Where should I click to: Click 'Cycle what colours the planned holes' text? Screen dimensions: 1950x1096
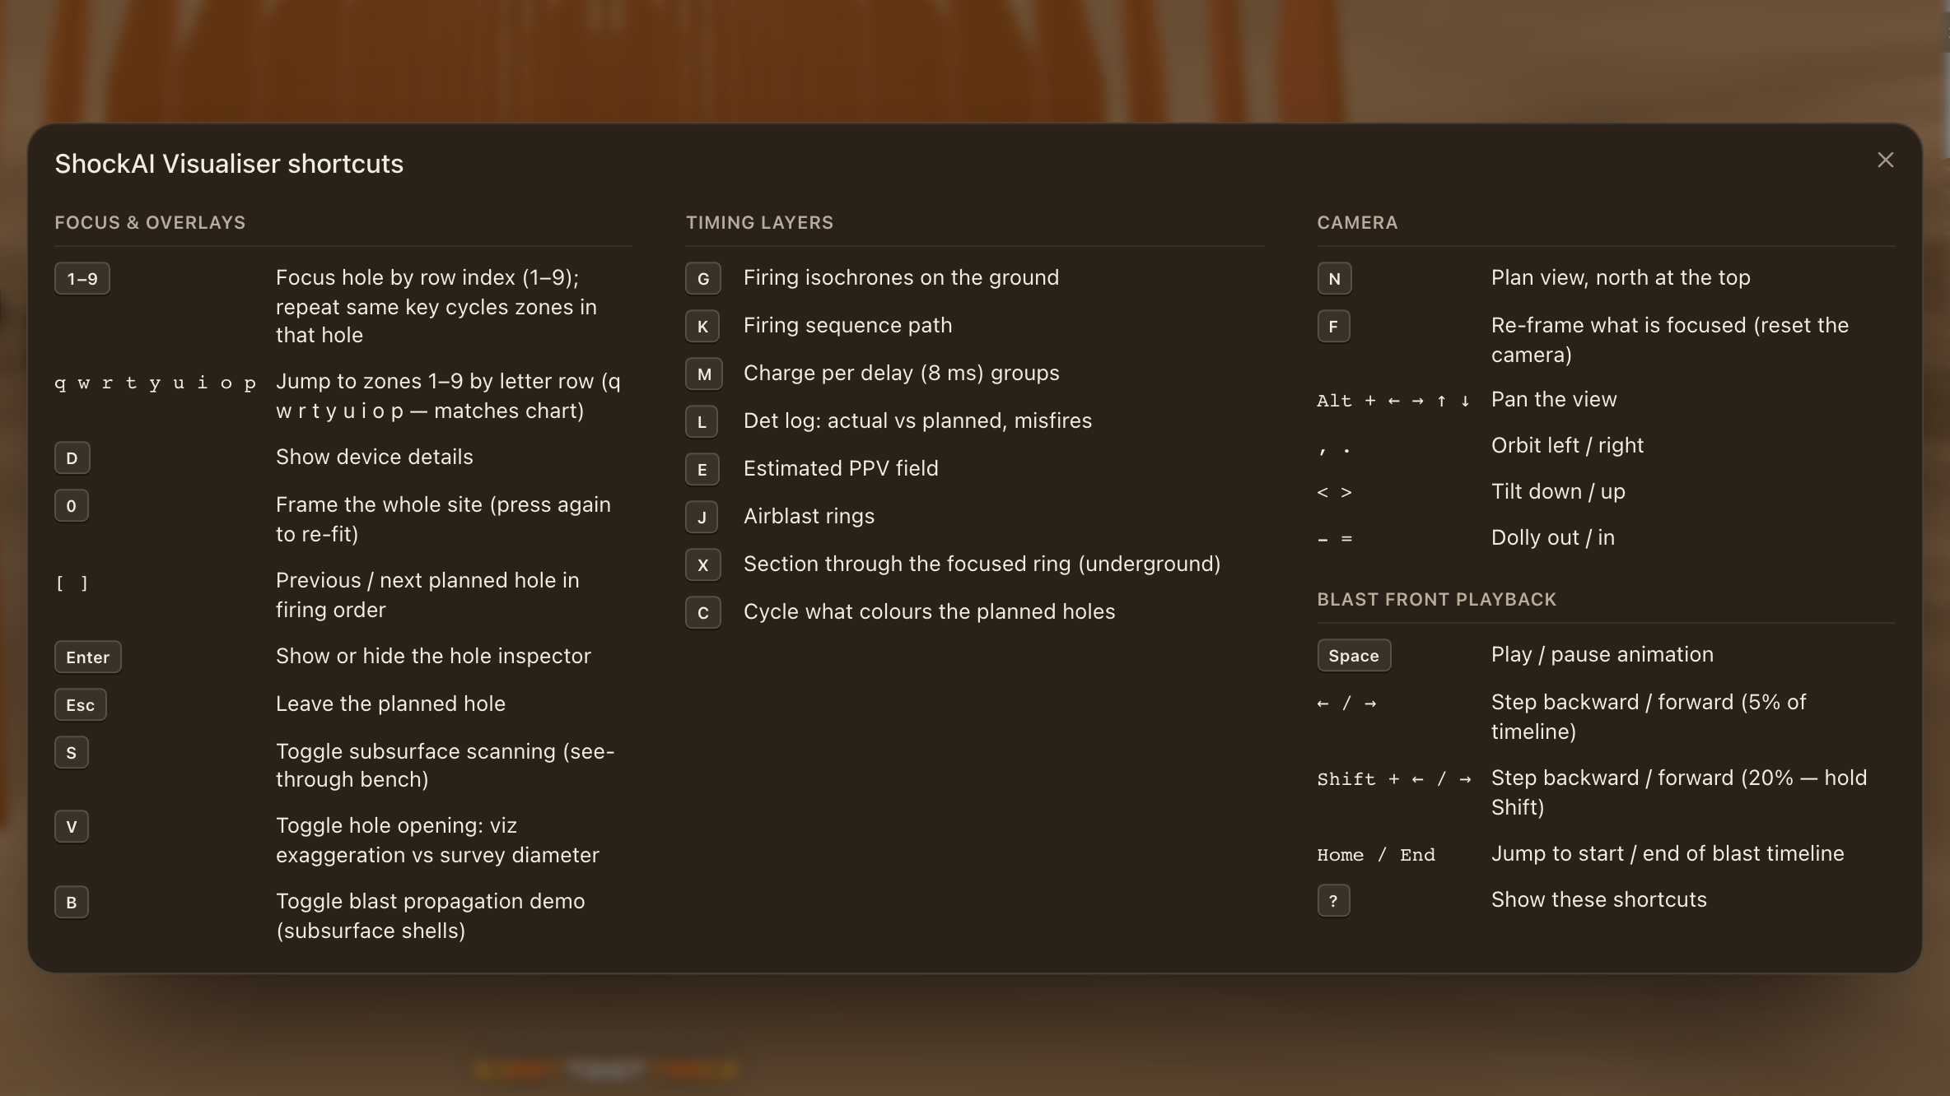pyautogui.click(x=929, y=611)
